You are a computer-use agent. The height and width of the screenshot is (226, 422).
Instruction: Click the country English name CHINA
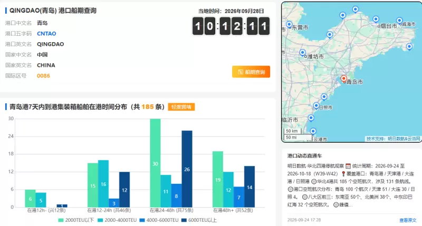click(46, 65)
